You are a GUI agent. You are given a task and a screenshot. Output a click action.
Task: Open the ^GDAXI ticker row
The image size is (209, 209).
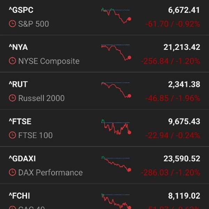coord(22,159)
